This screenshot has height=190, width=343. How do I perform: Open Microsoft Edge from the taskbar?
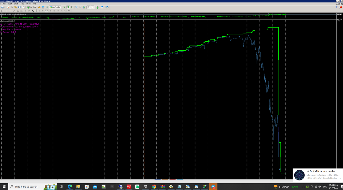pyautogui.click(x=70, y=187)
